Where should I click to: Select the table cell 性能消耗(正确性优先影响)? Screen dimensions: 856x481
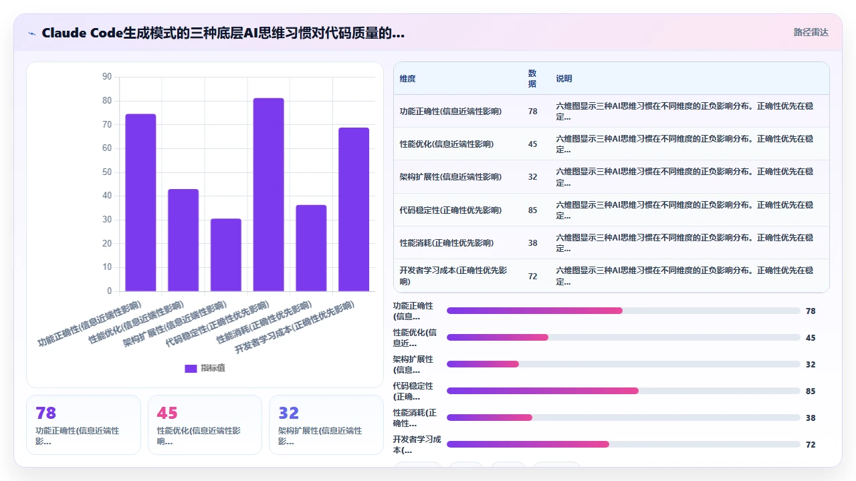pos(446,243)
